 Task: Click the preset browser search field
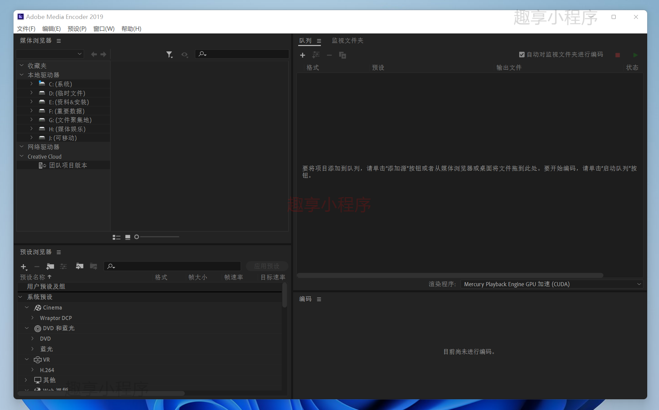pos(172,266)
